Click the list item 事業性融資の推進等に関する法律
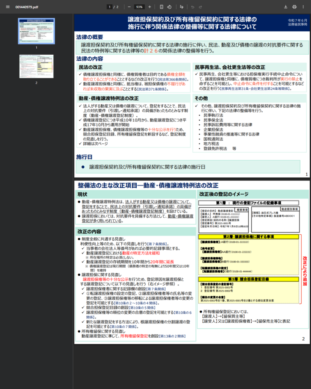Image resolution: width=311 pixels, height=389 pixels. click(x=232, y=134)
